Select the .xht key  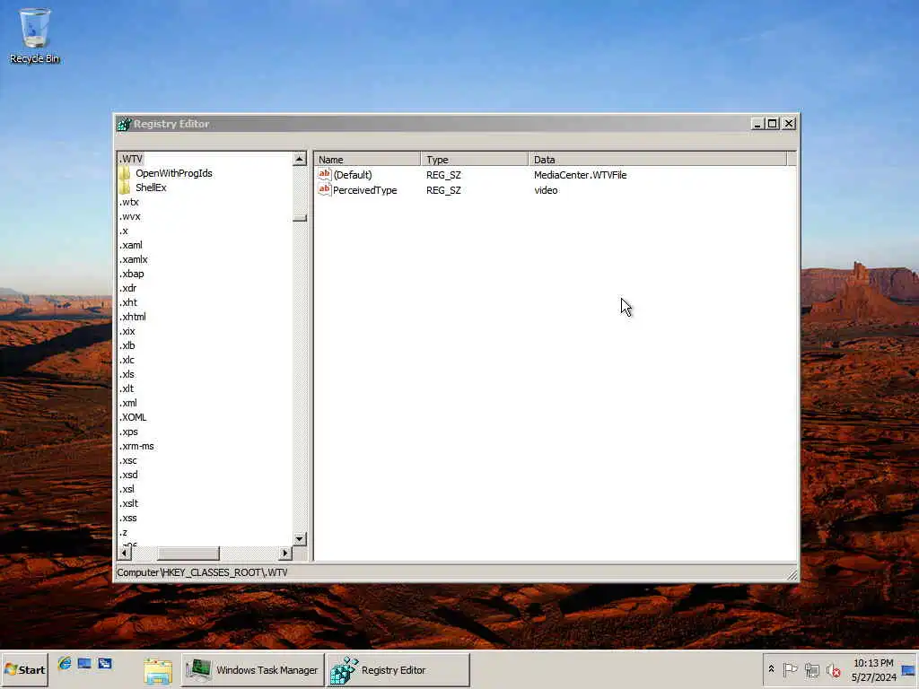click(128, 302)
